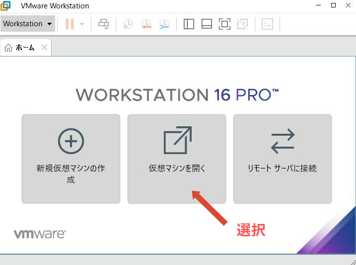This screenshot has height=265, width=356.
Task: Toggle the library sidebar panel icon
Action: 189,24
